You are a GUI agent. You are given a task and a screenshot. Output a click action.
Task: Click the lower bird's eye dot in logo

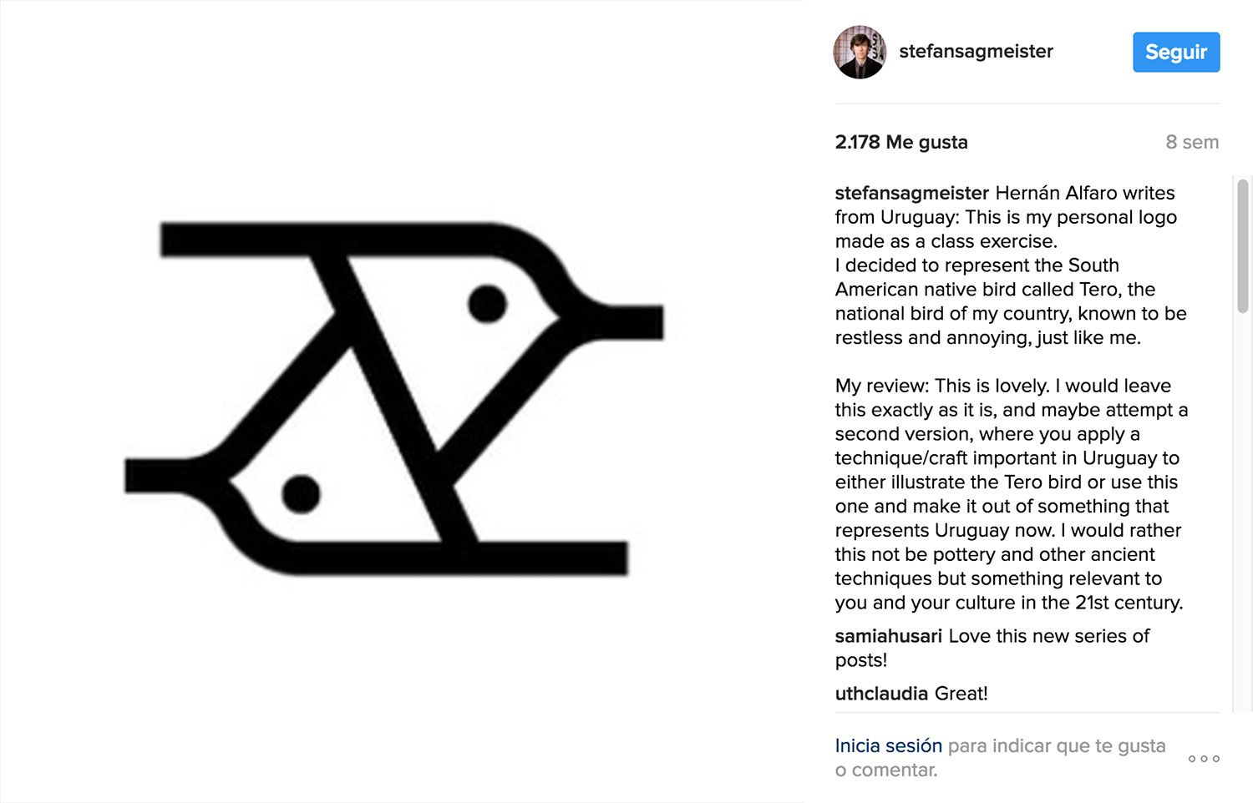(x=301, y=493)
